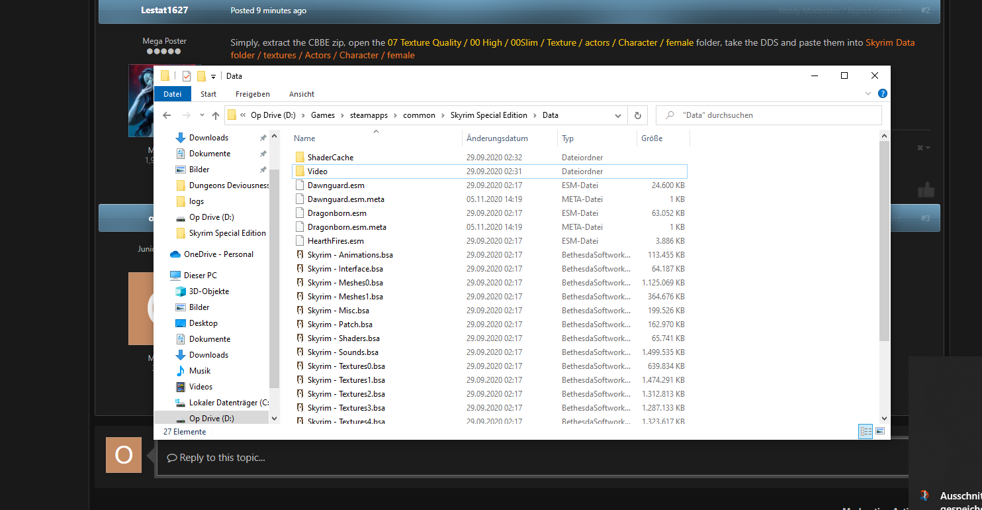982x510 pixels.
Task: Click the pin icon next to Bilder
Action: (263, 170)
